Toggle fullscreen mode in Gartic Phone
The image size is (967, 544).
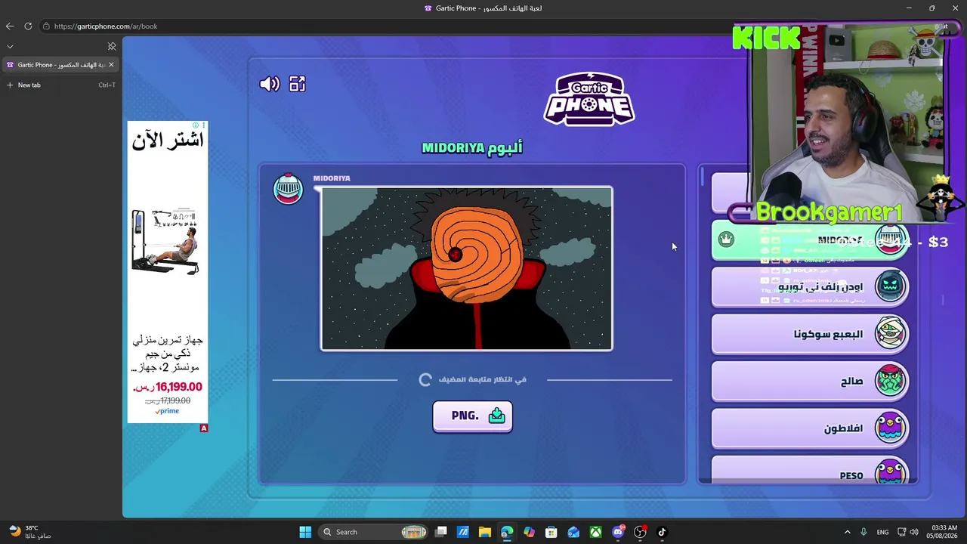click(298, 84)
